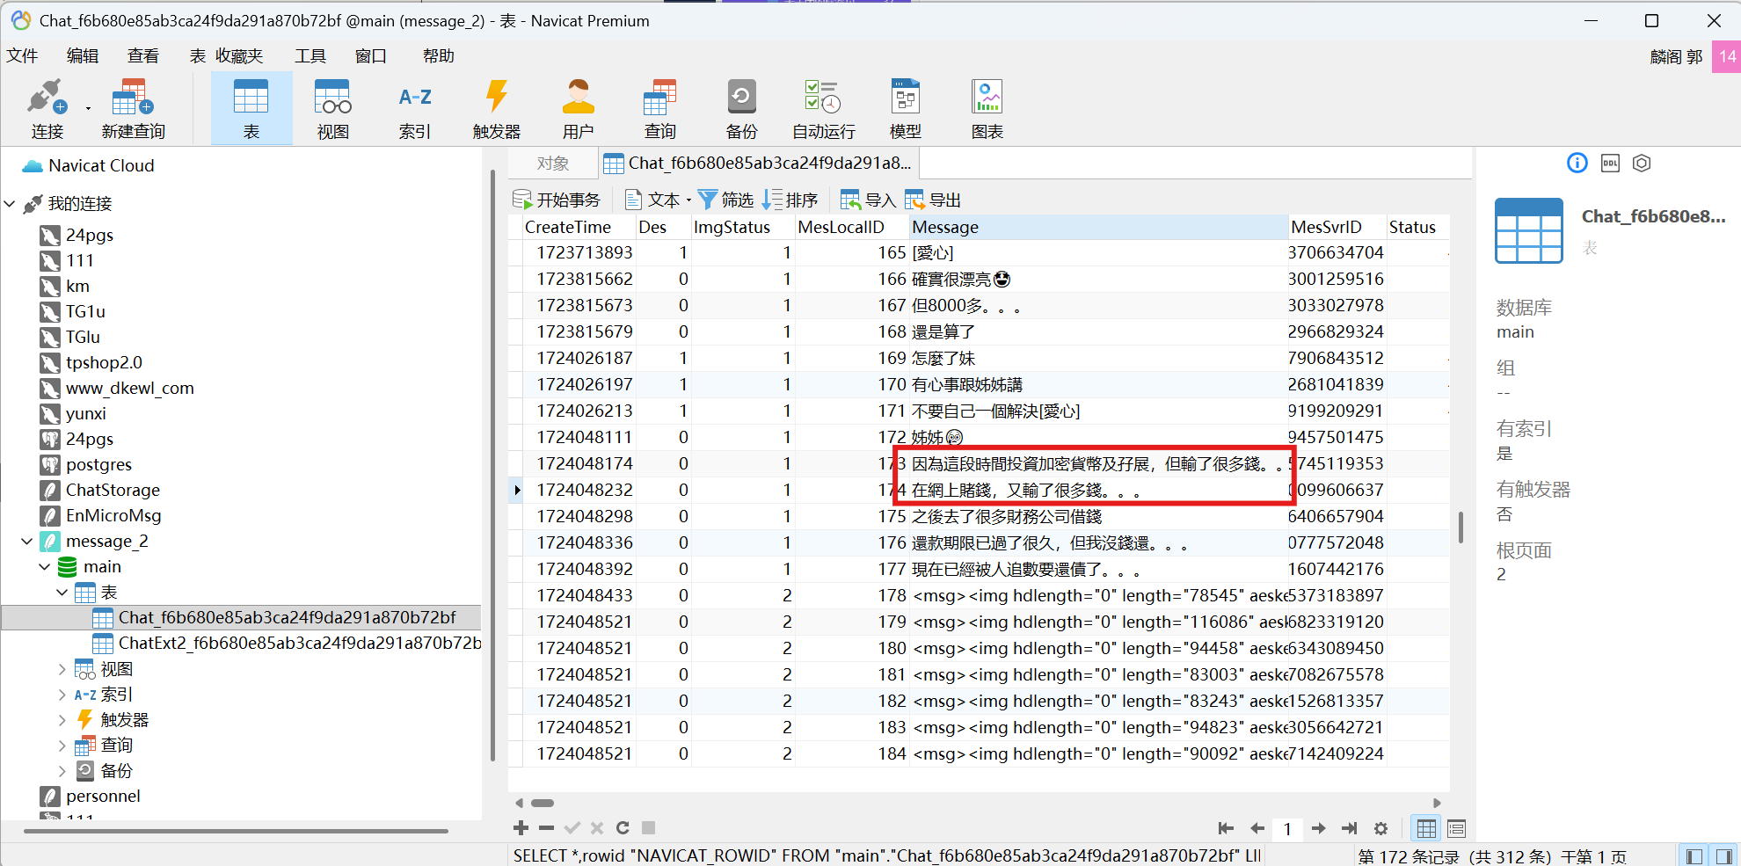
Task: Collapse the 表 tables node
Action: [x=62, y=593]
